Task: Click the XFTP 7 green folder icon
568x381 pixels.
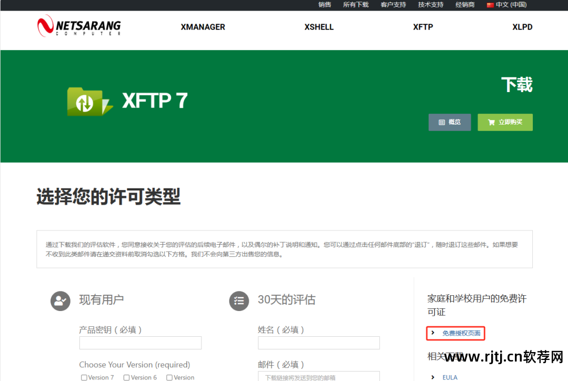Action: tap(90, 102)
